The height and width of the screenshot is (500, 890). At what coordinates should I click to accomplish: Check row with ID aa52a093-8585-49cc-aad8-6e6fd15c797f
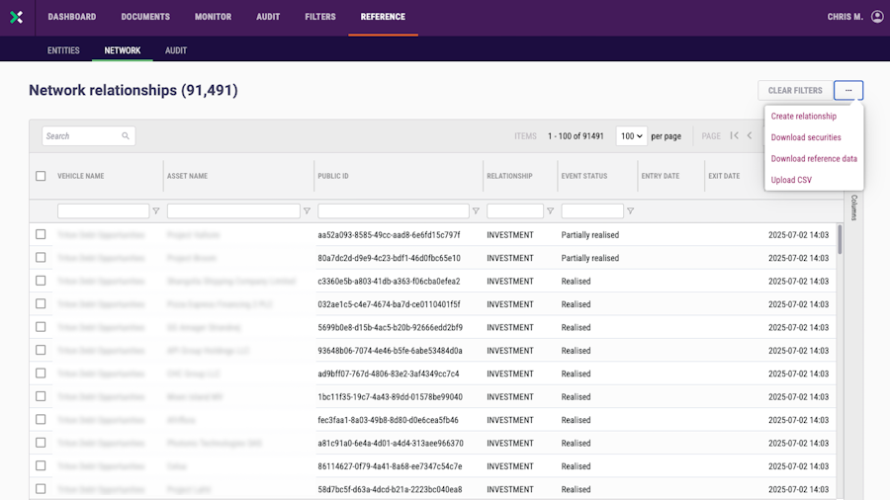41,234
